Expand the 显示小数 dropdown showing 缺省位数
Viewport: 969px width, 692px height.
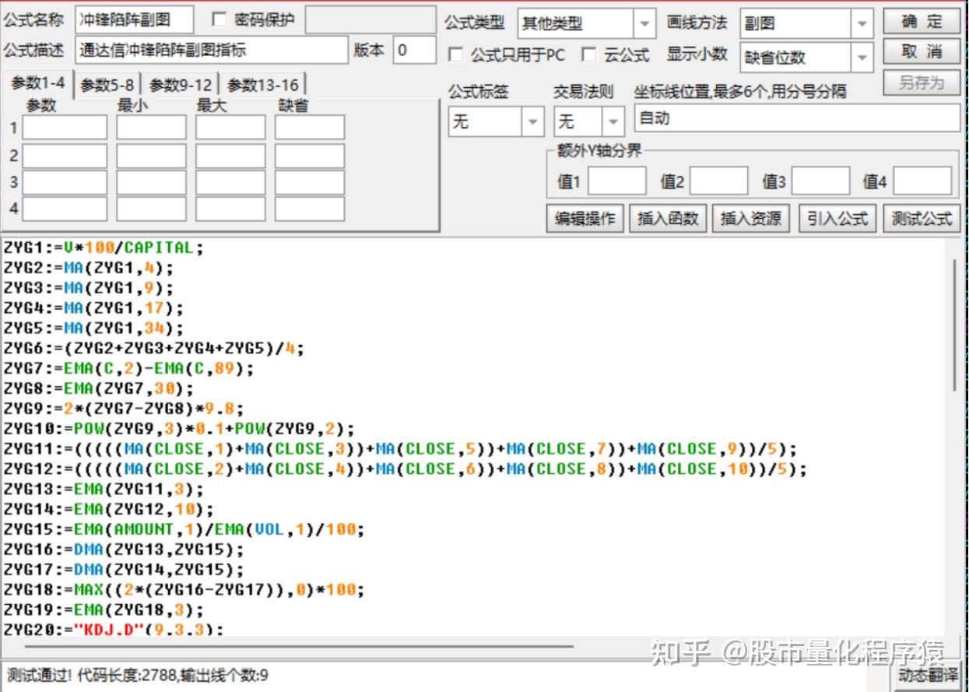pyautogui.click(x=862, y=58)
